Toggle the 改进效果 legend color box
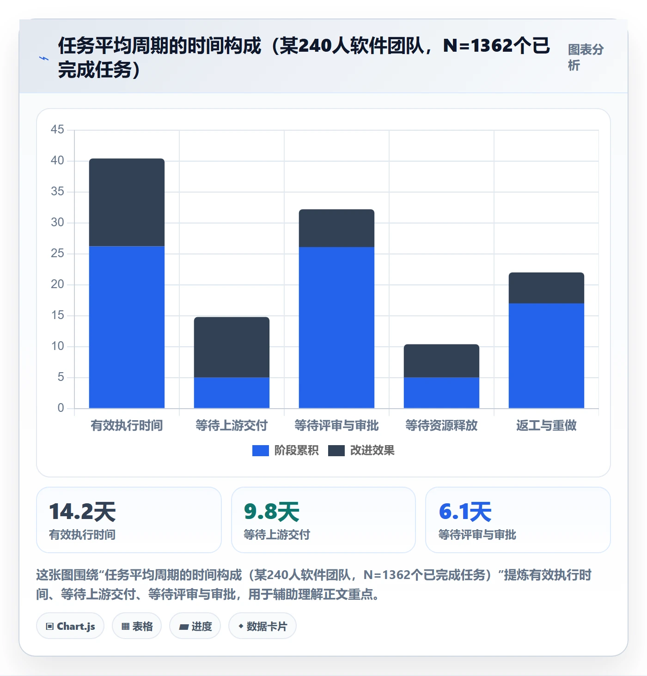647x676 pixels. click(336, 451)
